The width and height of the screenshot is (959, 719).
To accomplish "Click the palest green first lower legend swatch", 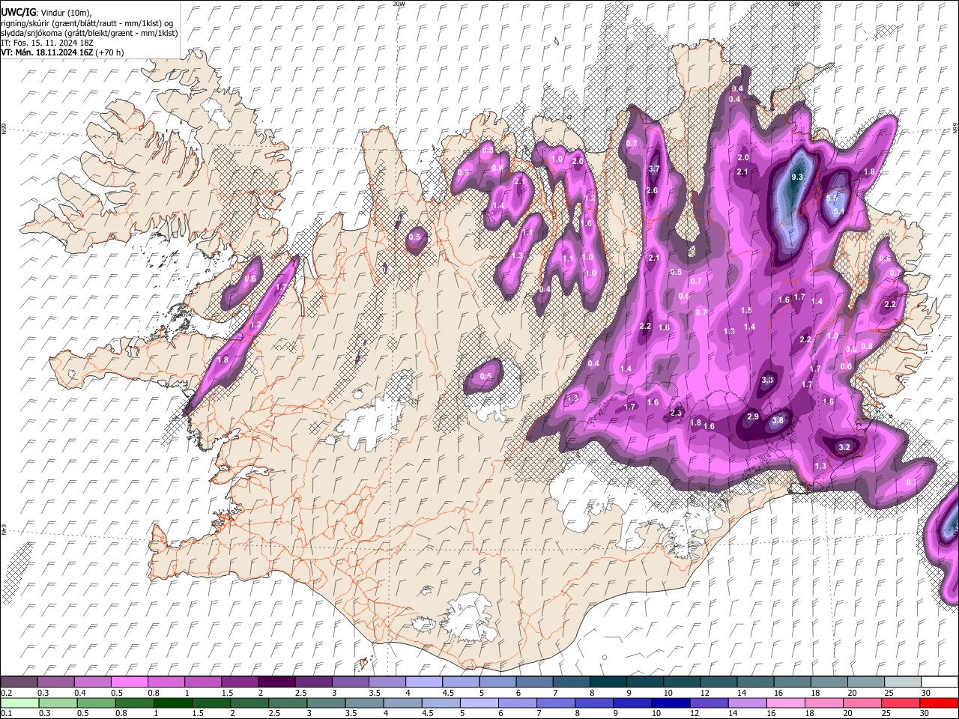I will (x=19, y=703).
